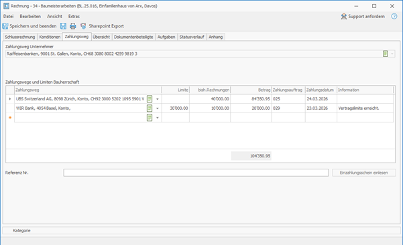This screenshot has height=245, width=403.
Task: Click the Kategorie bar
Action: pos(201,230)
